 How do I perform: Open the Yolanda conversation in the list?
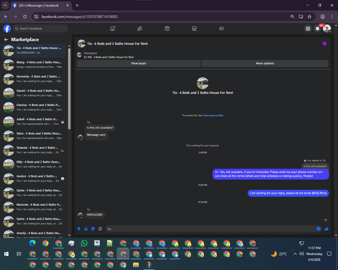(x=34, y=150)
